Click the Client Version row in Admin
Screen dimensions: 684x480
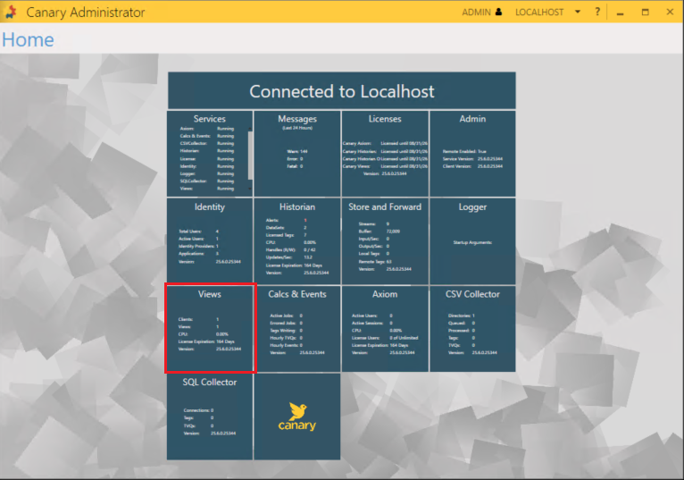tap(472, 166)
